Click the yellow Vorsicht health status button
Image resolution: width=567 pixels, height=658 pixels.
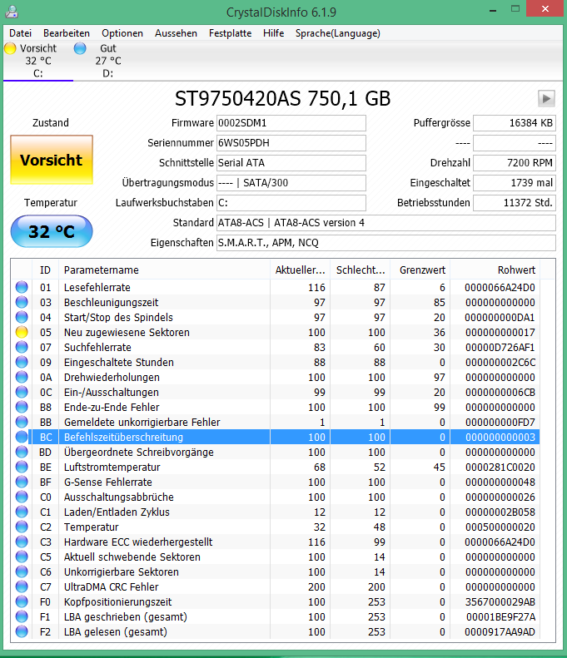52,160
